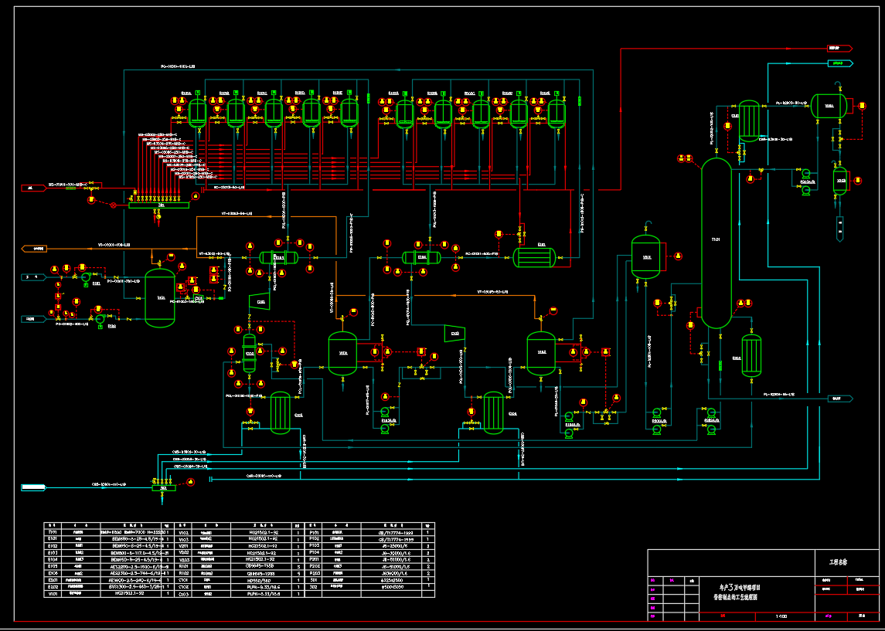Select the tall T101 distillation column
Screen dimensions: 885x631
(x=716, y=243)
